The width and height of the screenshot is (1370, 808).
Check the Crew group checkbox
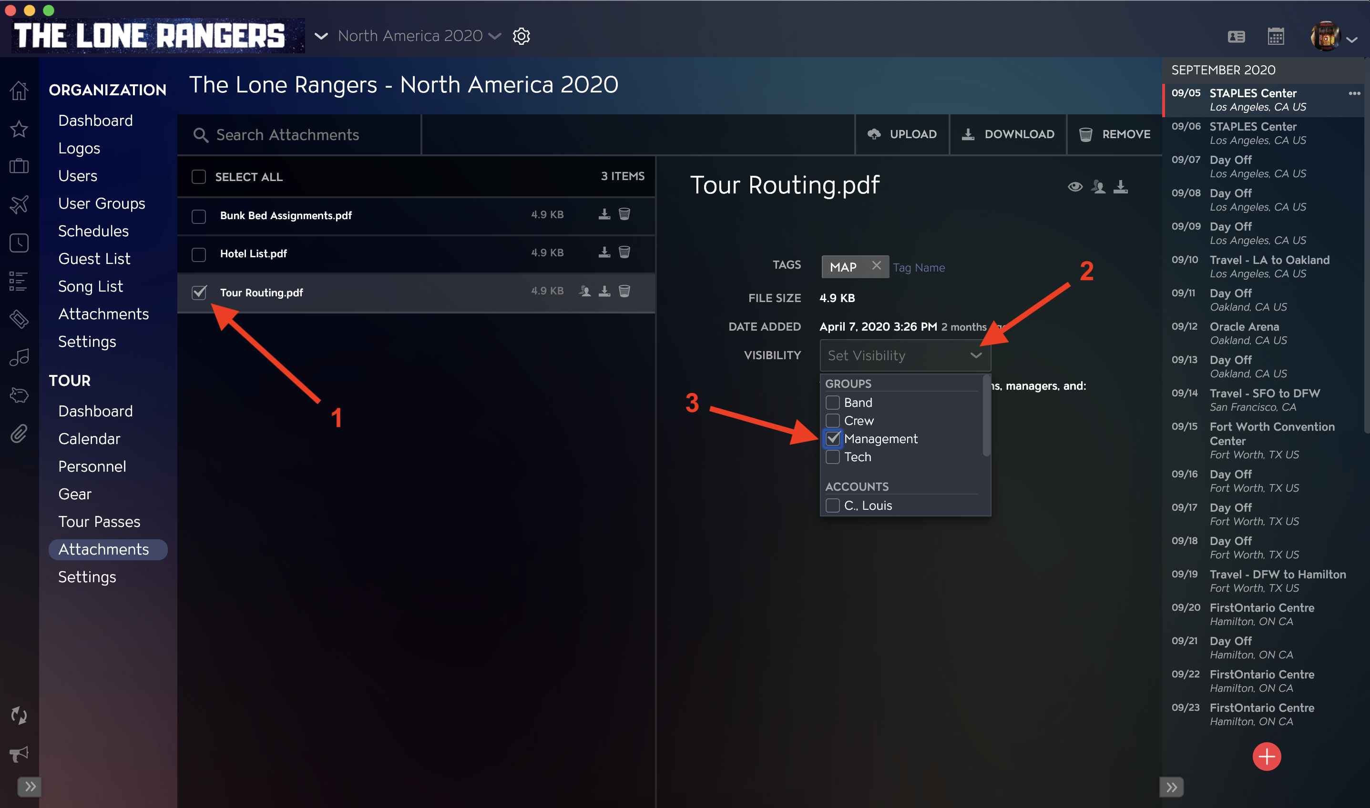coord(832,420)
